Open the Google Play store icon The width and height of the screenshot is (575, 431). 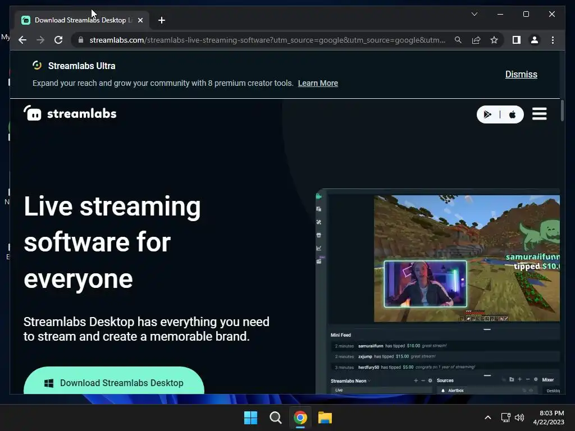tap(487, 114)
